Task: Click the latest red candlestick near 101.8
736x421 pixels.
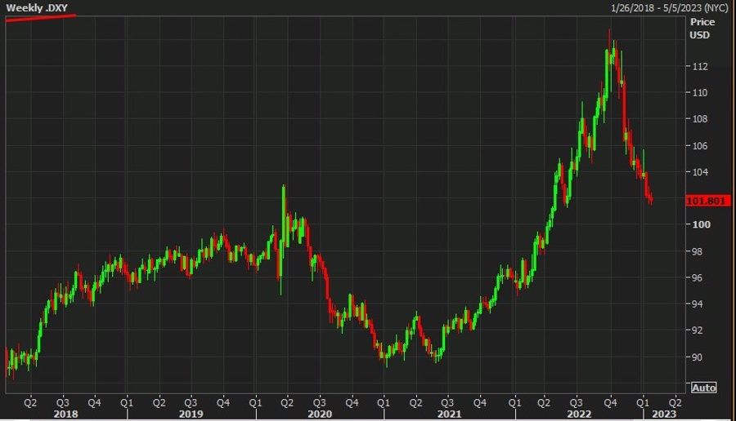Action: (651, 200)
